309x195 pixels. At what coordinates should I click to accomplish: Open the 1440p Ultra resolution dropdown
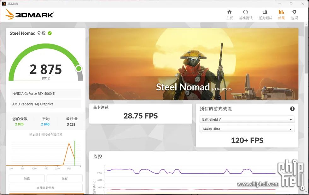(247, 129)
